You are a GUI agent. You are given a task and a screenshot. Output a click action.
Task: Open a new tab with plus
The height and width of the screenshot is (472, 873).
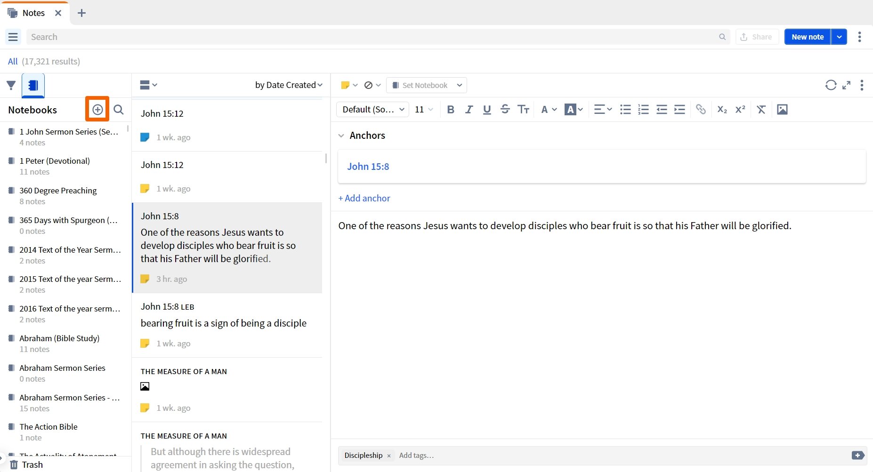[x=81, y=13]
